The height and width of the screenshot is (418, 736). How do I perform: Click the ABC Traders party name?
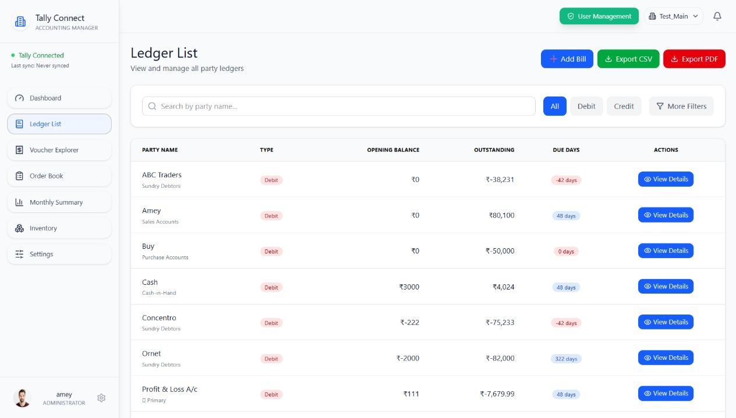click(162, 175)
